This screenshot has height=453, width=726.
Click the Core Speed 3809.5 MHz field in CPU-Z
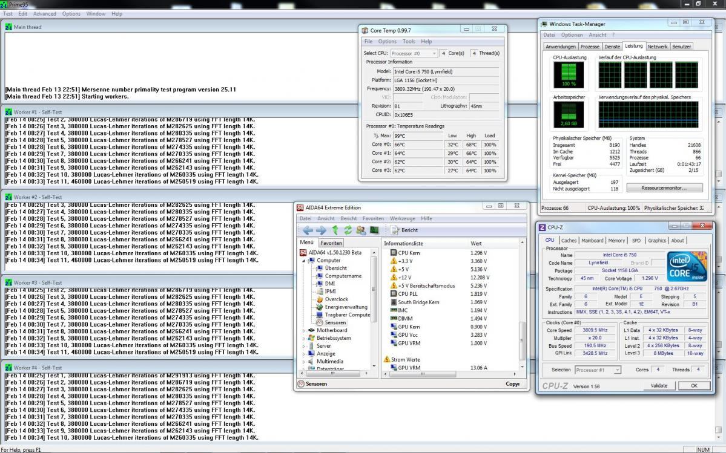[x=595, y=330]
